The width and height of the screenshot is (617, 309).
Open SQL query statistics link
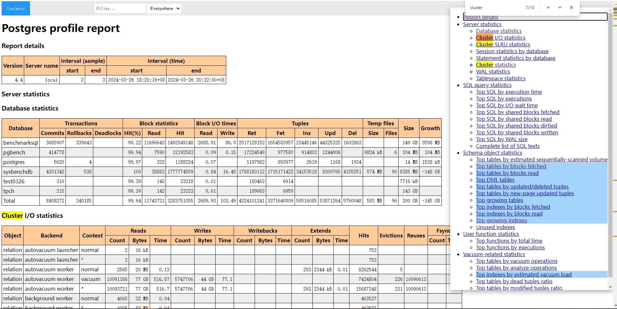point(487,85)
